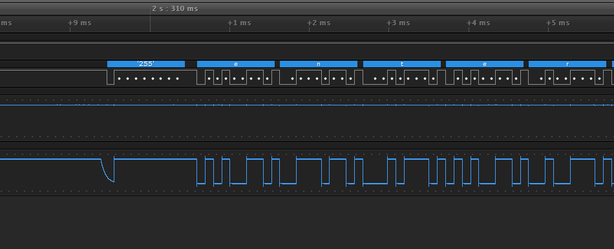614x249 pixels.
Task: Select the 't' decoded character label
Action: pos(402,64)
